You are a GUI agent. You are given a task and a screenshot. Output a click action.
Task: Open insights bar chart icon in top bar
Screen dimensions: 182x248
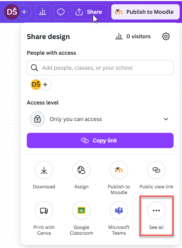pos(42,12)
